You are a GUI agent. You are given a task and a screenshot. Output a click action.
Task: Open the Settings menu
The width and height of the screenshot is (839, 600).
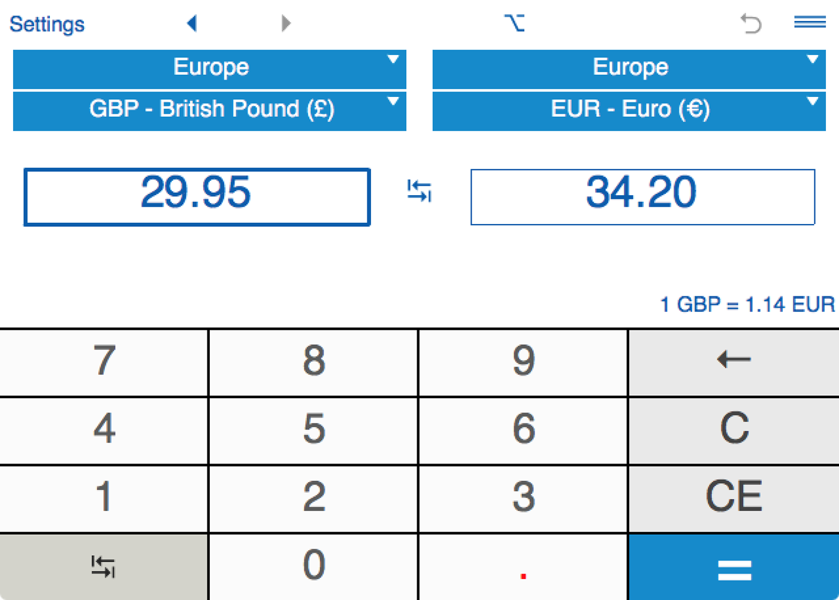coord(47,24)
